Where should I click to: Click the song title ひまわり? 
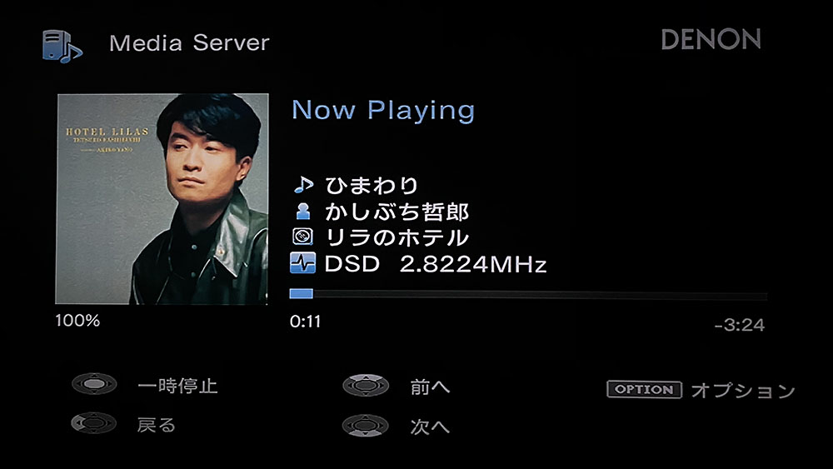click(372, 186)
